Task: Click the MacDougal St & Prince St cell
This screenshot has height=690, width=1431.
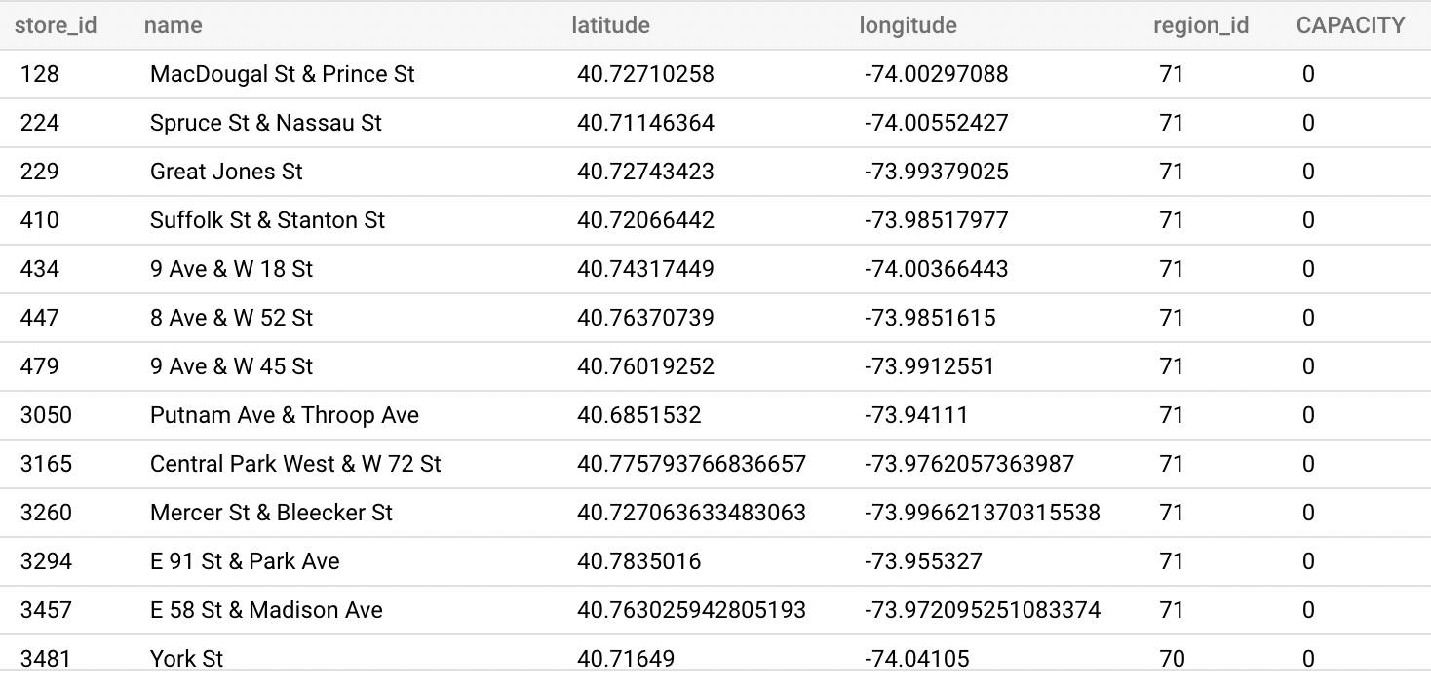Action: pyautogui.click(x=283, y=74)
